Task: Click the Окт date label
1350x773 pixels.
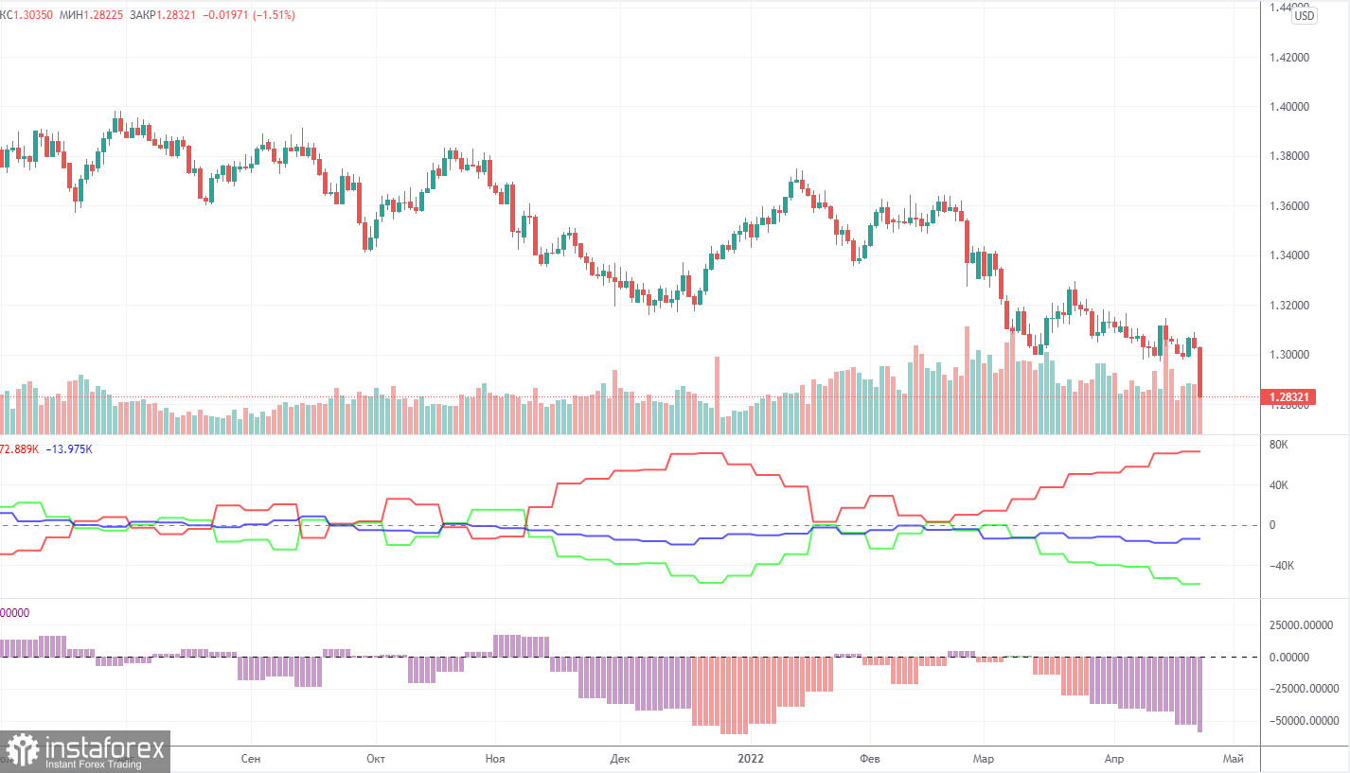Action: (x=375, y=759)
